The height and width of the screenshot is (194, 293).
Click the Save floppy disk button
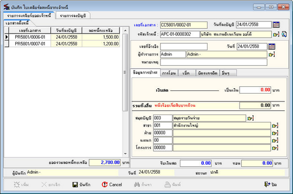(81, 185)
